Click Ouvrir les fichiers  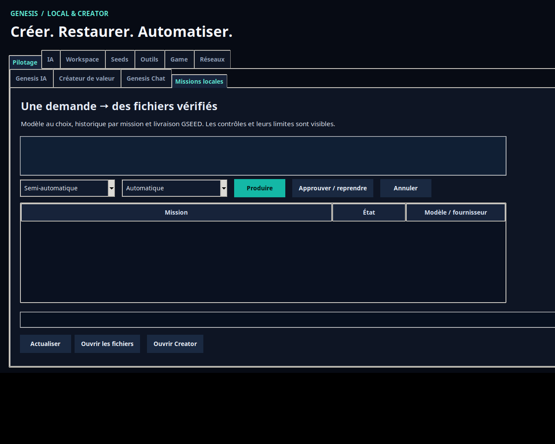pyautogui.click(x=108, y=344)
